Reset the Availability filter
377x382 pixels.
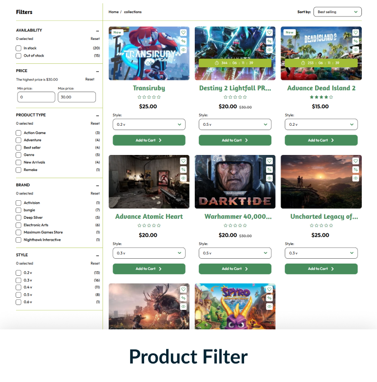(x=95, y=39)
